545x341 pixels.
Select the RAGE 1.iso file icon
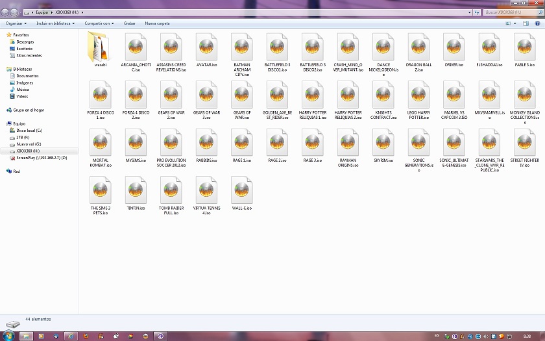(x=242, y=143)
